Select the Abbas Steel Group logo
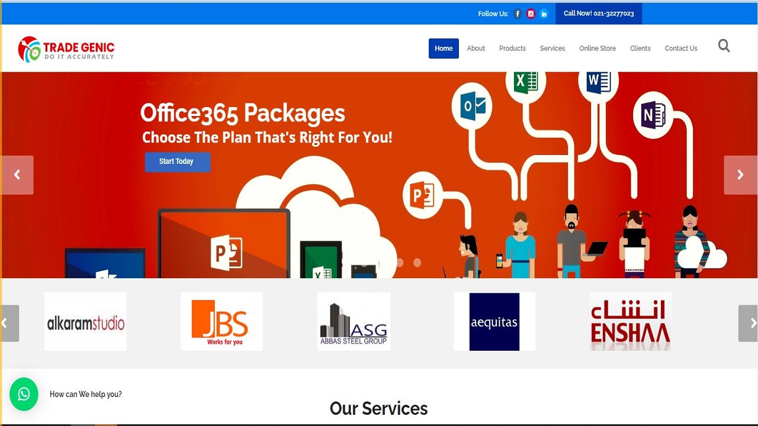 [354, 321]
